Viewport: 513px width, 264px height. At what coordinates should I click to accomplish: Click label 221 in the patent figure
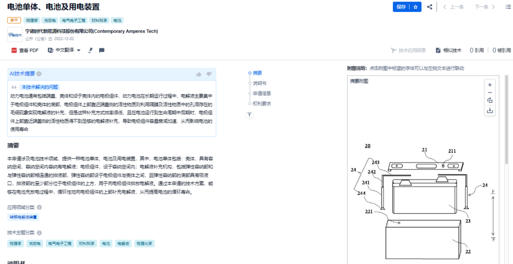(369, 211)
